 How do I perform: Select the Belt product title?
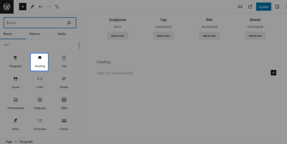209,20
